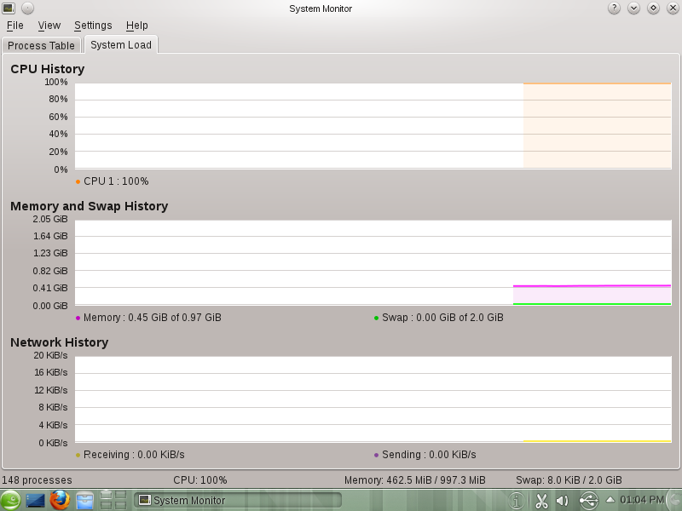Click the CPU History graph area
The width and height of the screenshot is (682, 511).
[373, 125]
